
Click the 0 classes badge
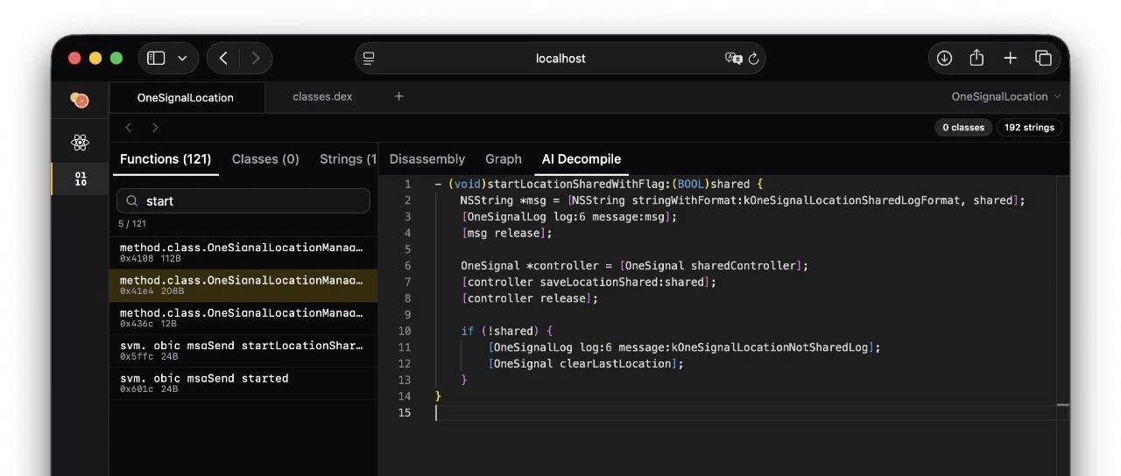pos(963,128)
